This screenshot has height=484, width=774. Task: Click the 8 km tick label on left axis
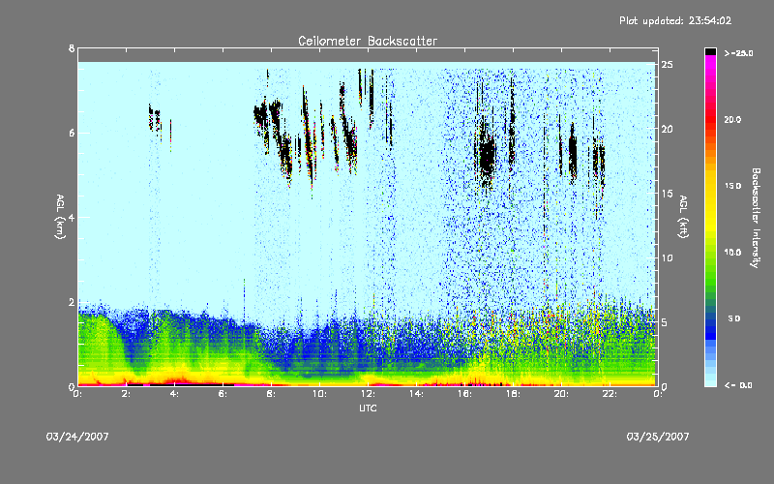click(72, 48)
